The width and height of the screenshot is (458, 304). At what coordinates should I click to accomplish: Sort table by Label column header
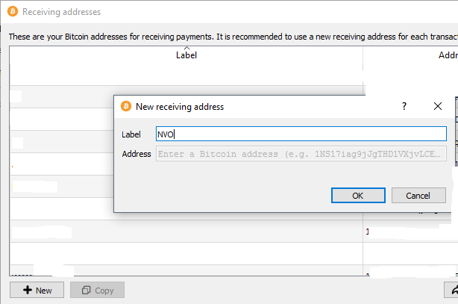(x=186, y=55)
